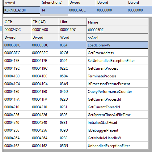The width and height of the screenshot is (152, 152).
Task: Click the Hint column header
Action: pyautogui.click(x=73, y=22)
